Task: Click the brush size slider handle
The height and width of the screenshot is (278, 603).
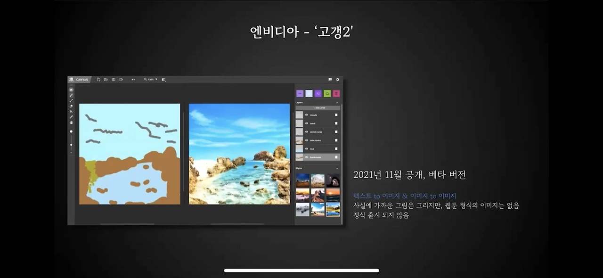Action: [x=71, y=145]
